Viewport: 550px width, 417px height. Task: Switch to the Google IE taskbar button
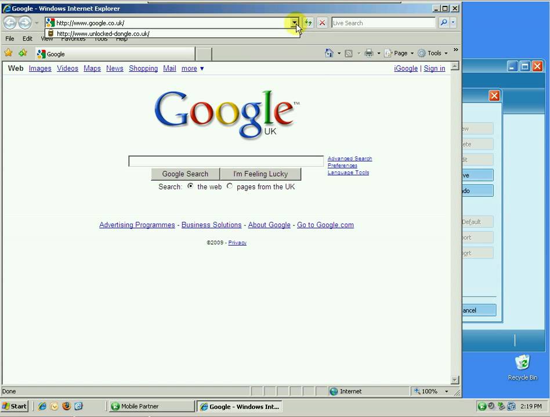(x=239, y=407)
